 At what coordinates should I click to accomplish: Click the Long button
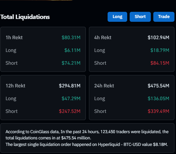pyautogui.click(x=117, y=17)
